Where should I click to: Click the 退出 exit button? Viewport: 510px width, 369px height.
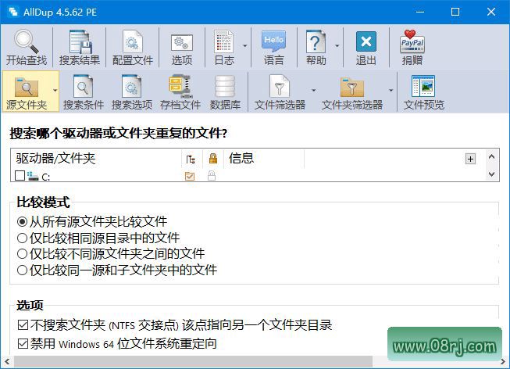click(x=366, y=48)
